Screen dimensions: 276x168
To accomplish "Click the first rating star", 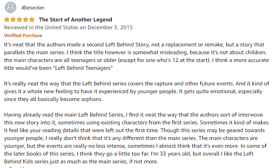I will [x=7, y=19].
